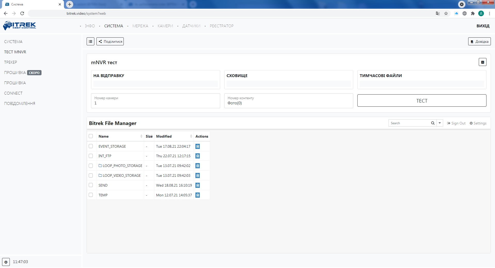Click the search magnifier in File Manager
Viewport: 495px width, 268px height.
433,123
